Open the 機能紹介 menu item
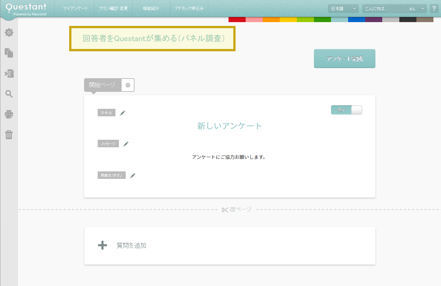 pyautogui.click(x=151, y=8)
